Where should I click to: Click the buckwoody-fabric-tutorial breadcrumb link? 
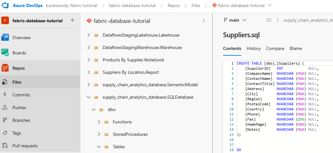click(72, 5)
